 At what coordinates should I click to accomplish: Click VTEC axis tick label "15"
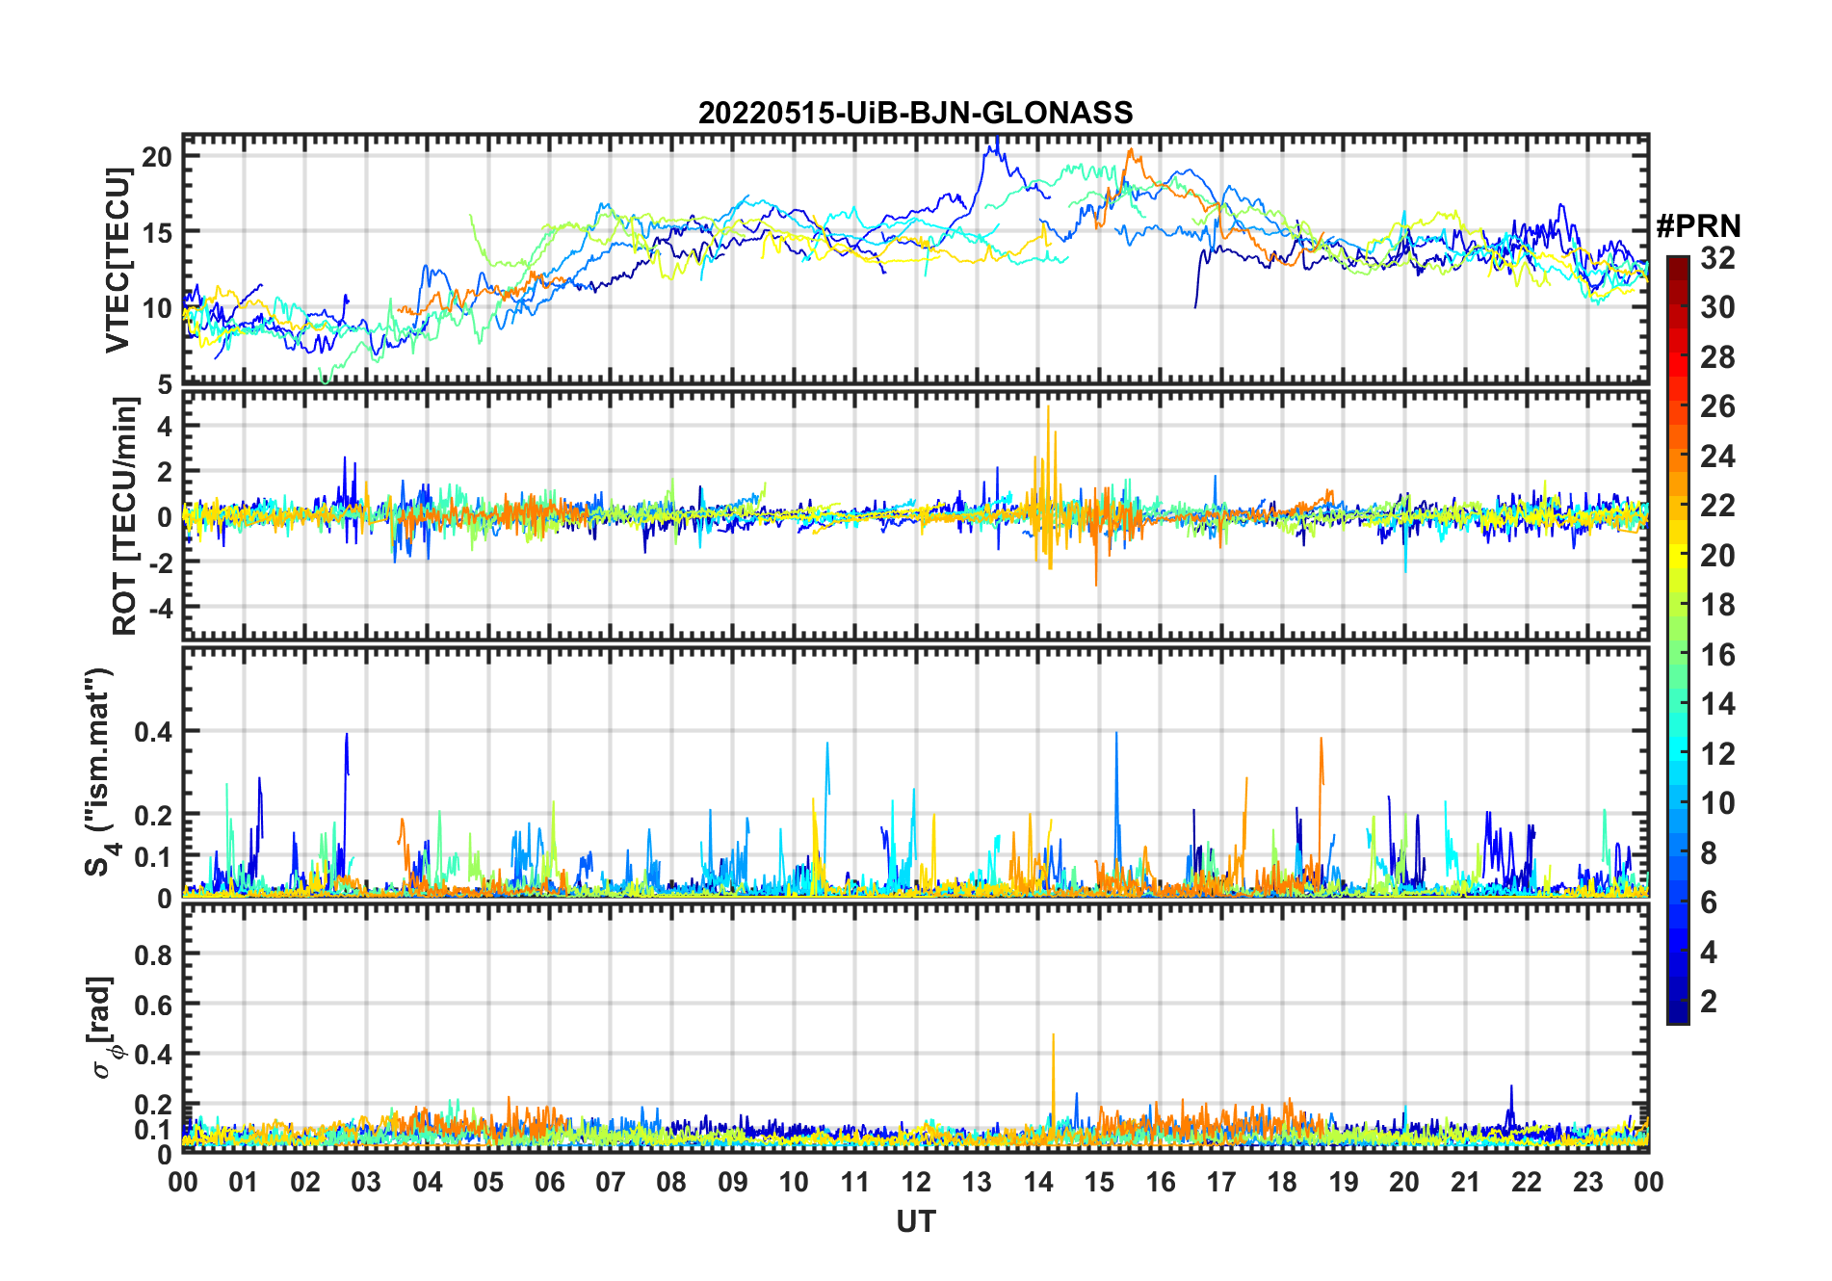tap(157, 232)
